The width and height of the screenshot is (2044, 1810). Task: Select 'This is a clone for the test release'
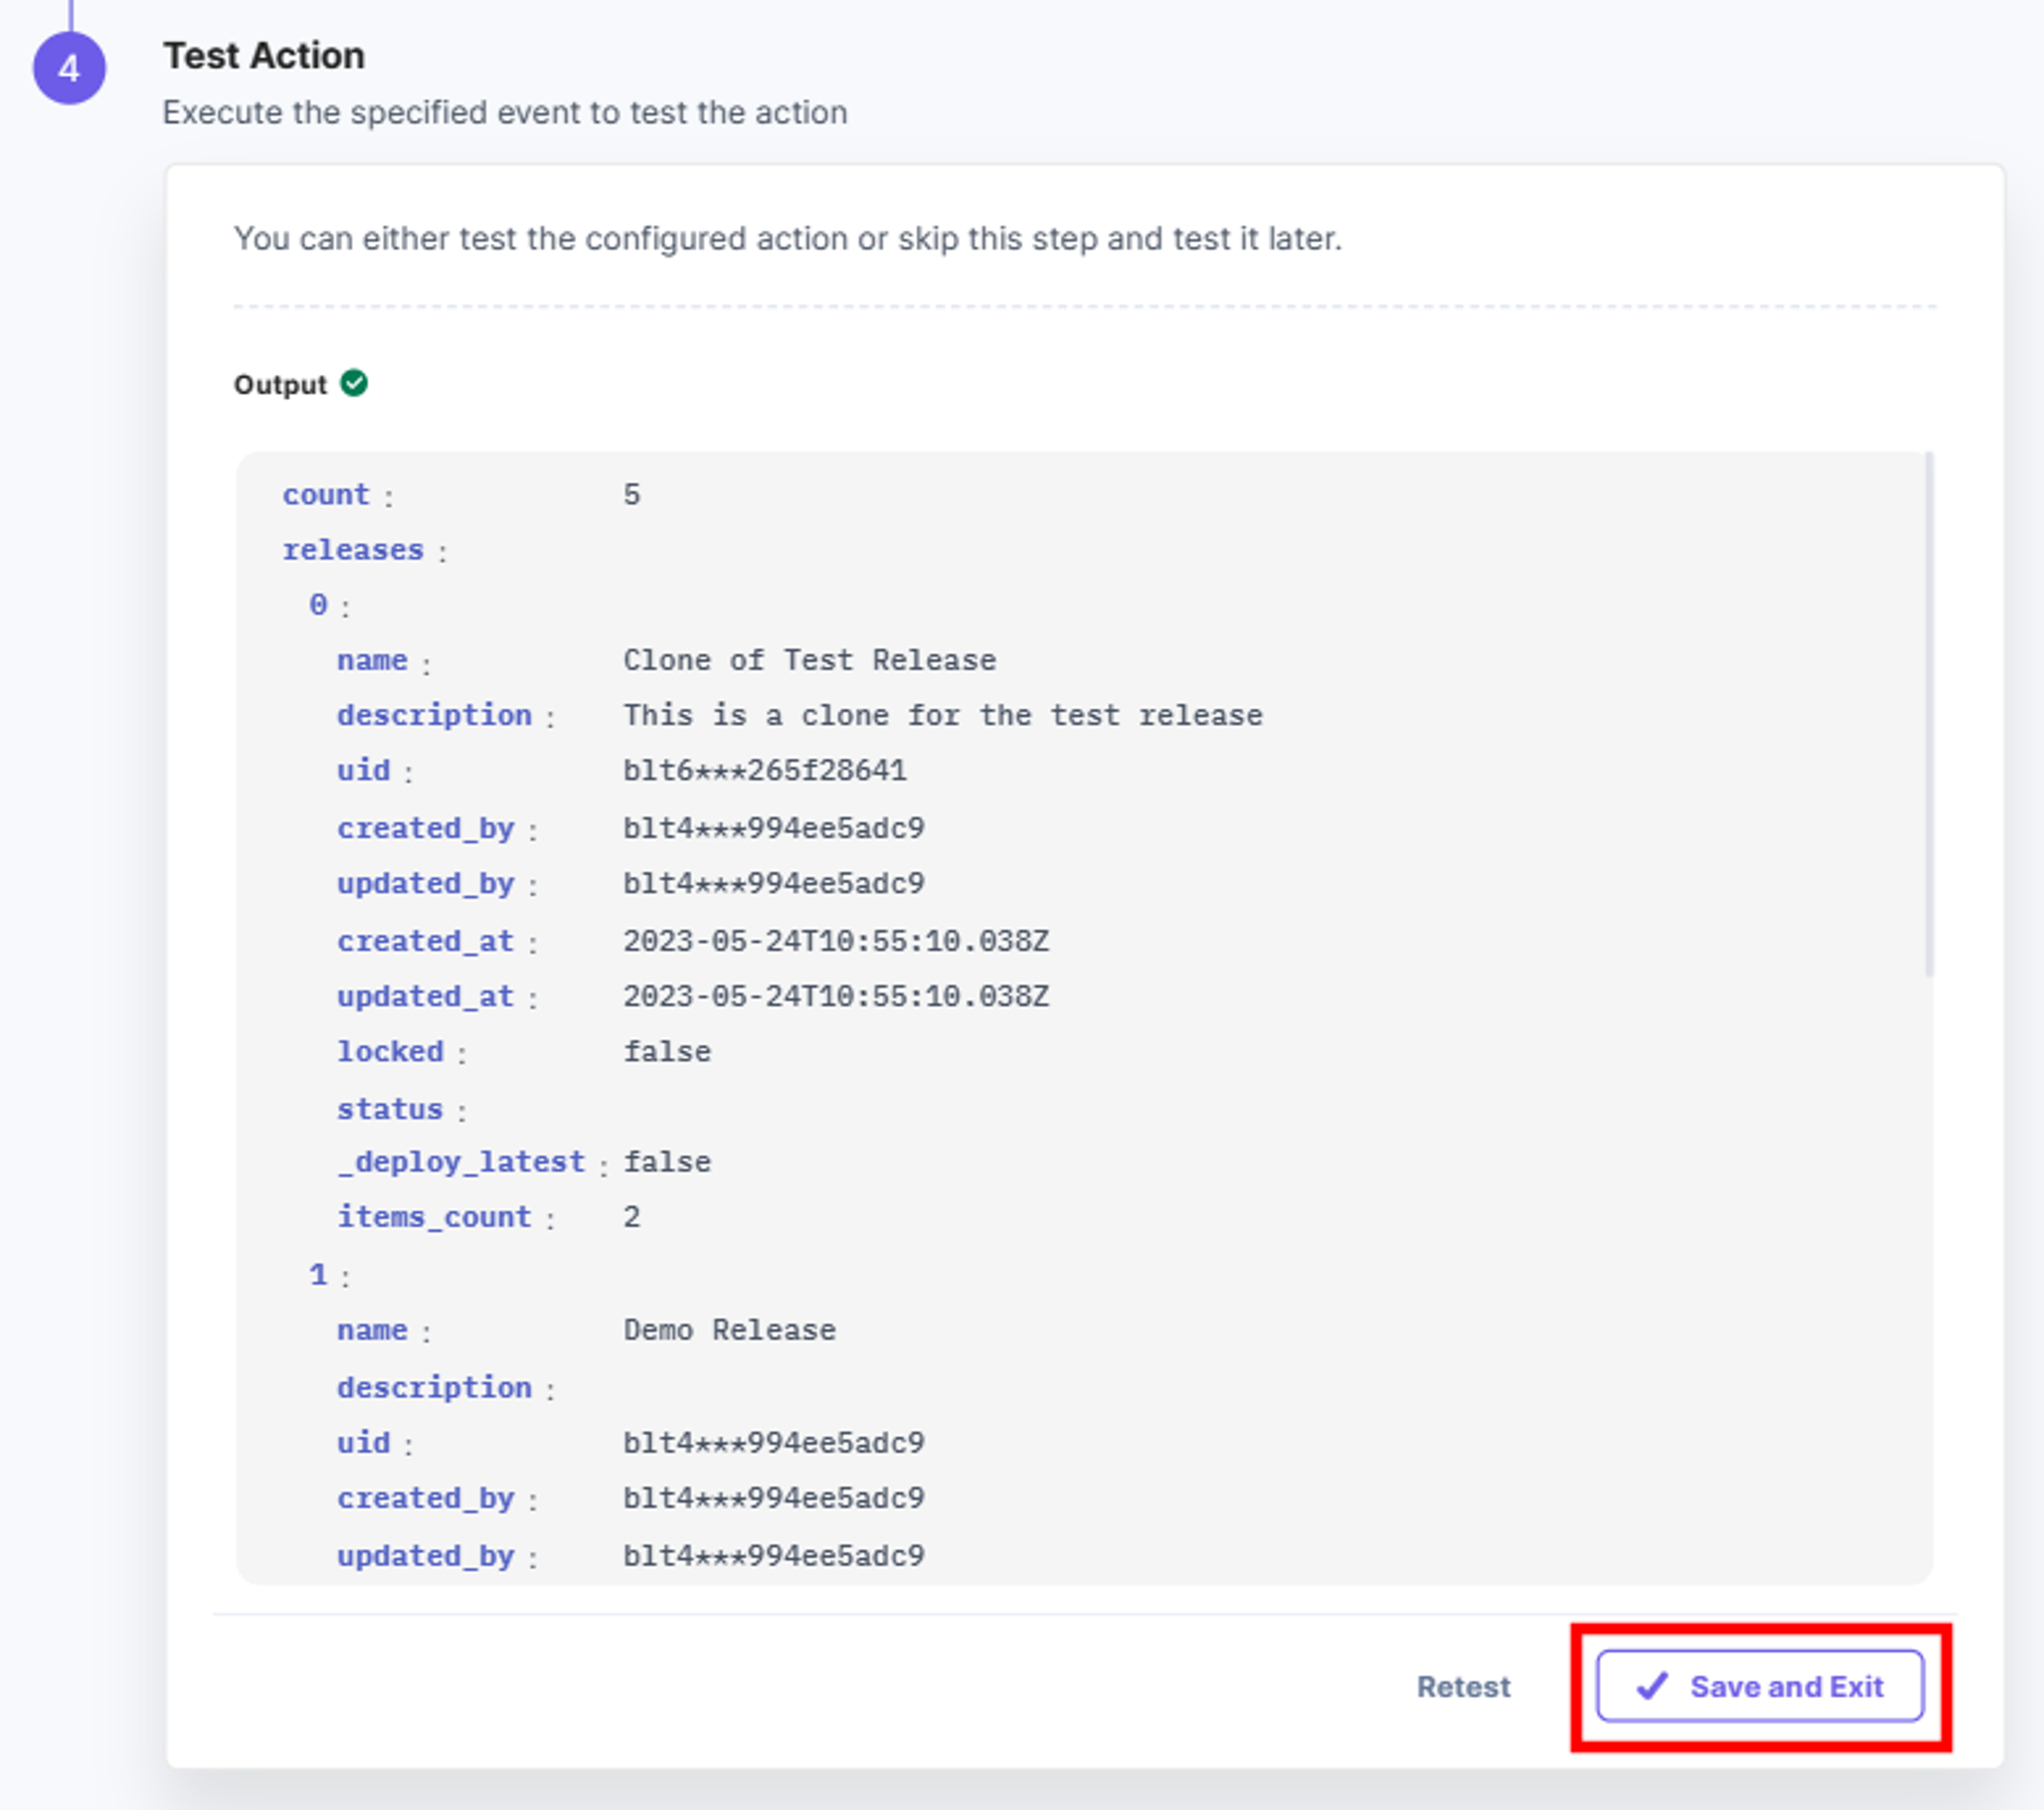click(943, 715)
